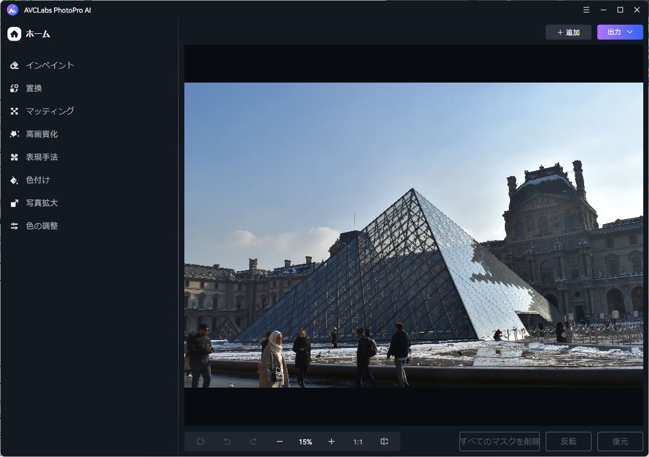Click the 反転 invert button
This screenshot has width=649, height=457.
568,442
